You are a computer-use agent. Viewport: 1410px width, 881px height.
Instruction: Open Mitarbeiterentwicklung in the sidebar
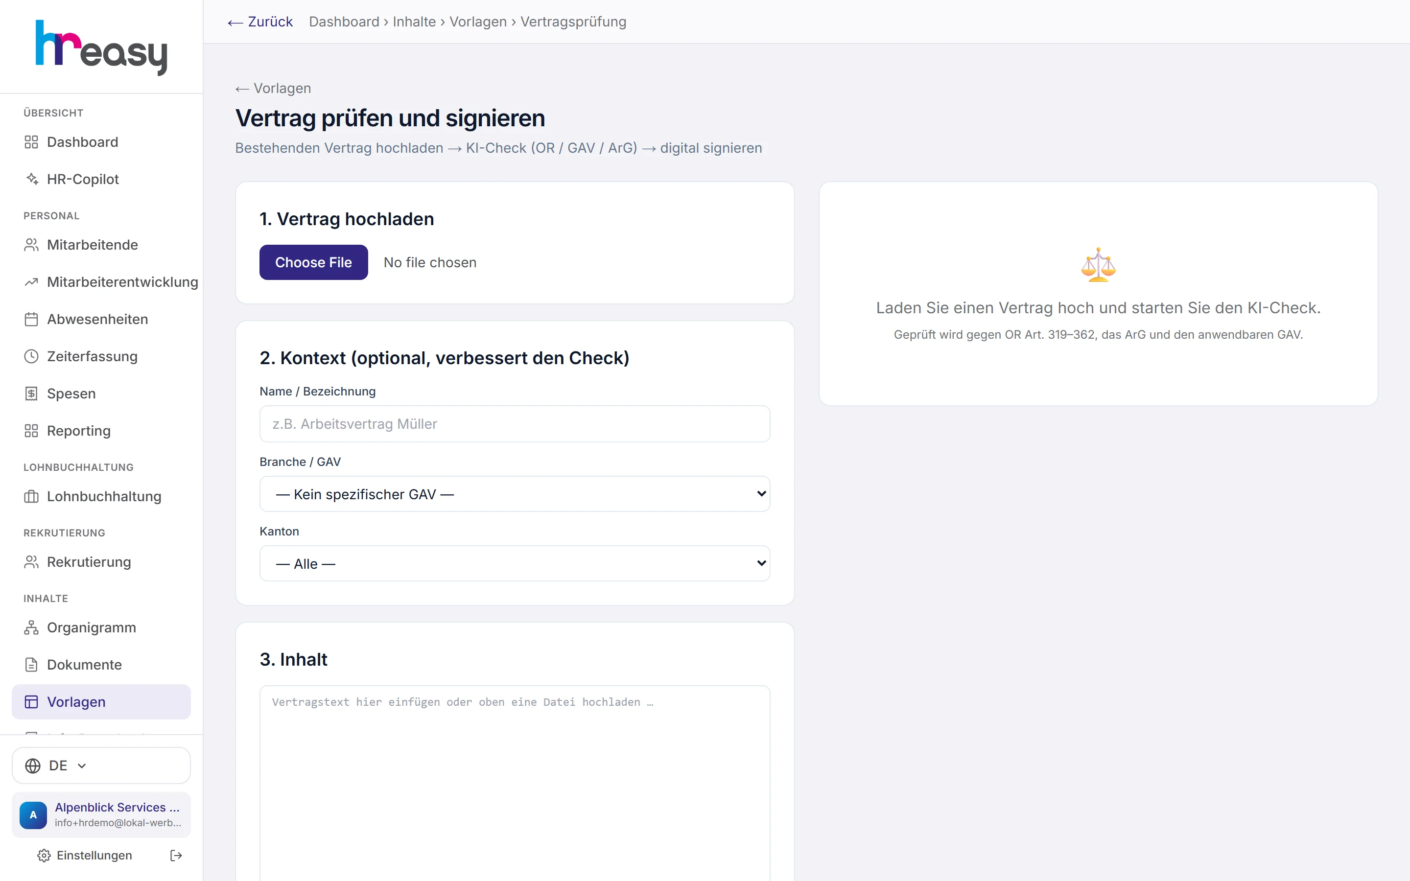(x=101, y=282)
